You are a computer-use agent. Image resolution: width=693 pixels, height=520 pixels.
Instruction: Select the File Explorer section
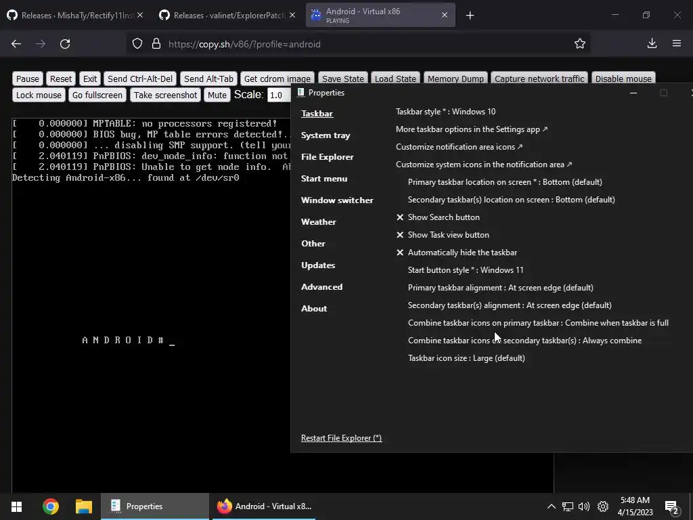point(327,157)
